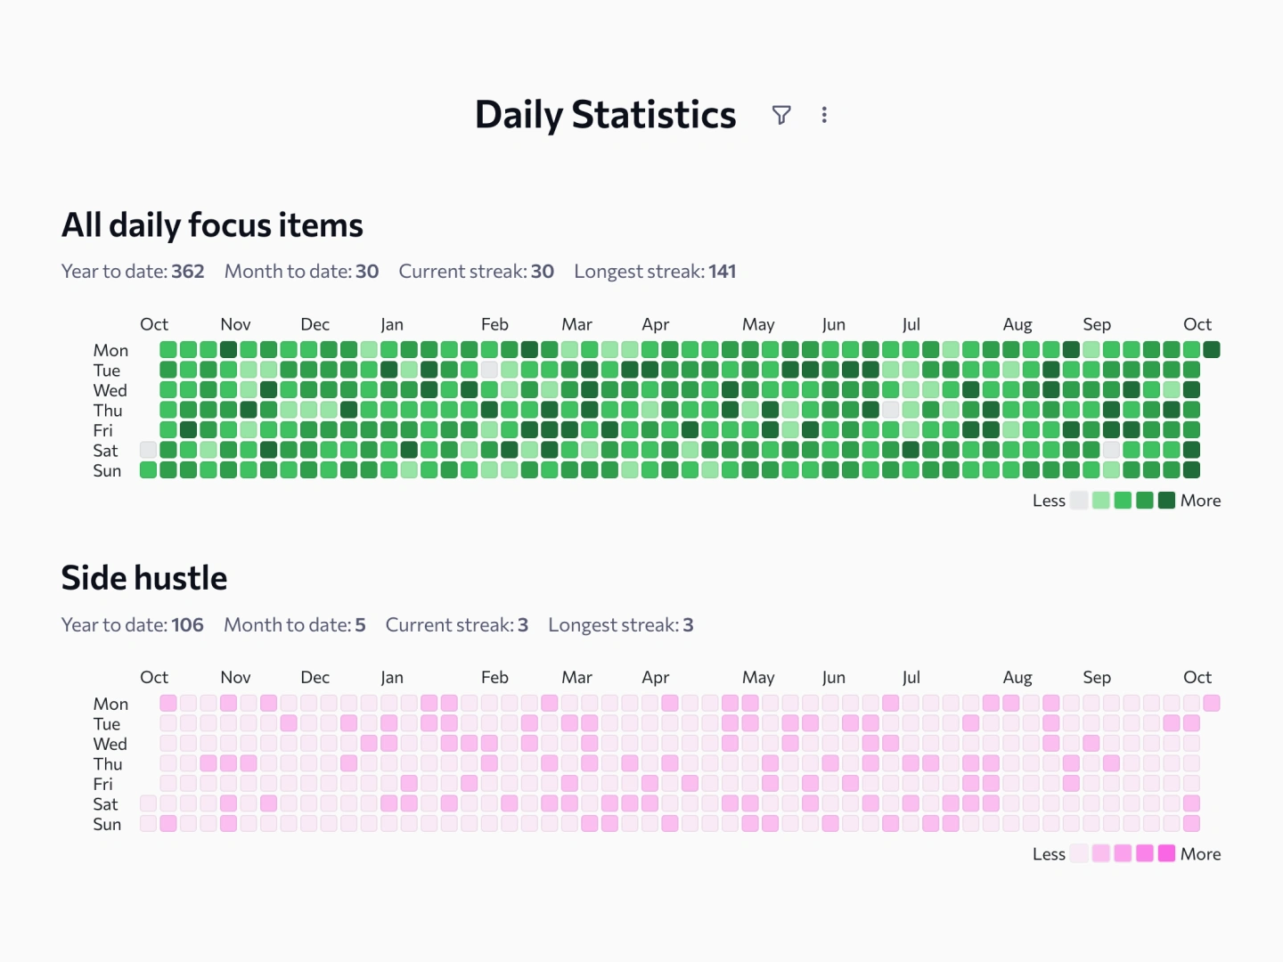
Task: Click the 'Jul' month label, green chart
Action: 911,324
